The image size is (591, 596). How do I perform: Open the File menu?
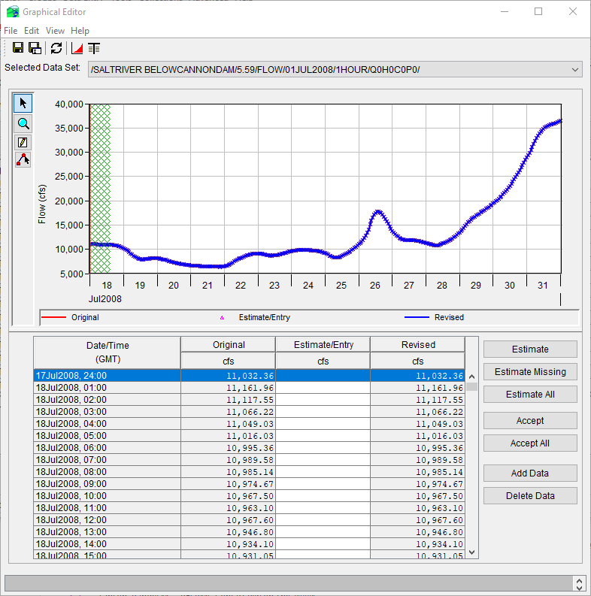pos(11,31)
